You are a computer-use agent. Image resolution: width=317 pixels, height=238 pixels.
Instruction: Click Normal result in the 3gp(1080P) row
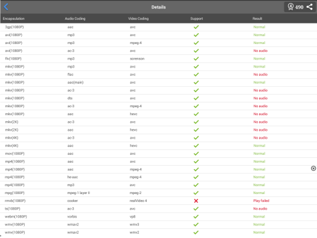(x=259, y=27)
